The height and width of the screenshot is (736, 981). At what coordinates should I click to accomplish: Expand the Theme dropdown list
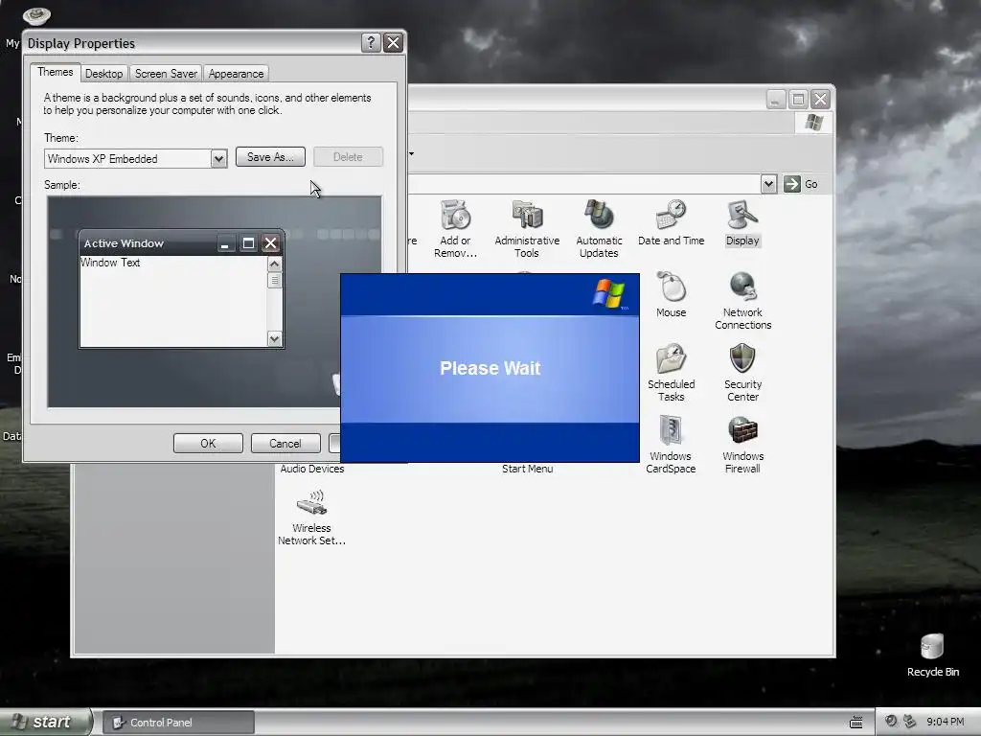218,159
